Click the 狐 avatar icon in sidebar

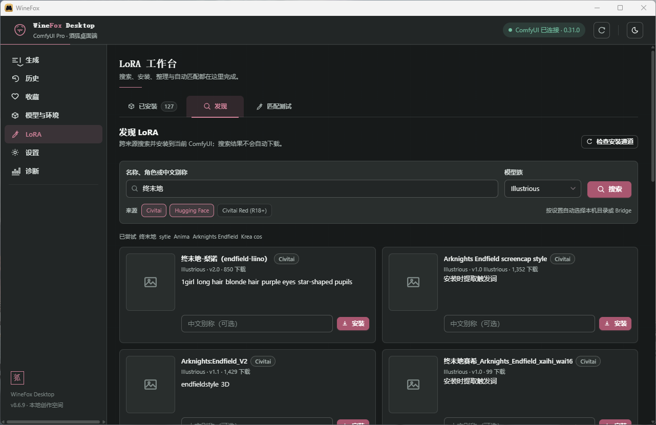(x=17, y=378)
